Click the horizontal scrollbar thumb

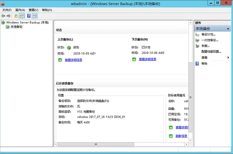96,144
